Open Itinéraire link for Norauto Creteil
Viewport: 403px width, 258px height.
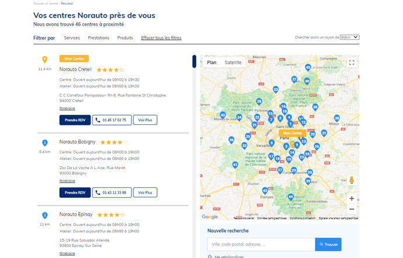click(67, 109)
